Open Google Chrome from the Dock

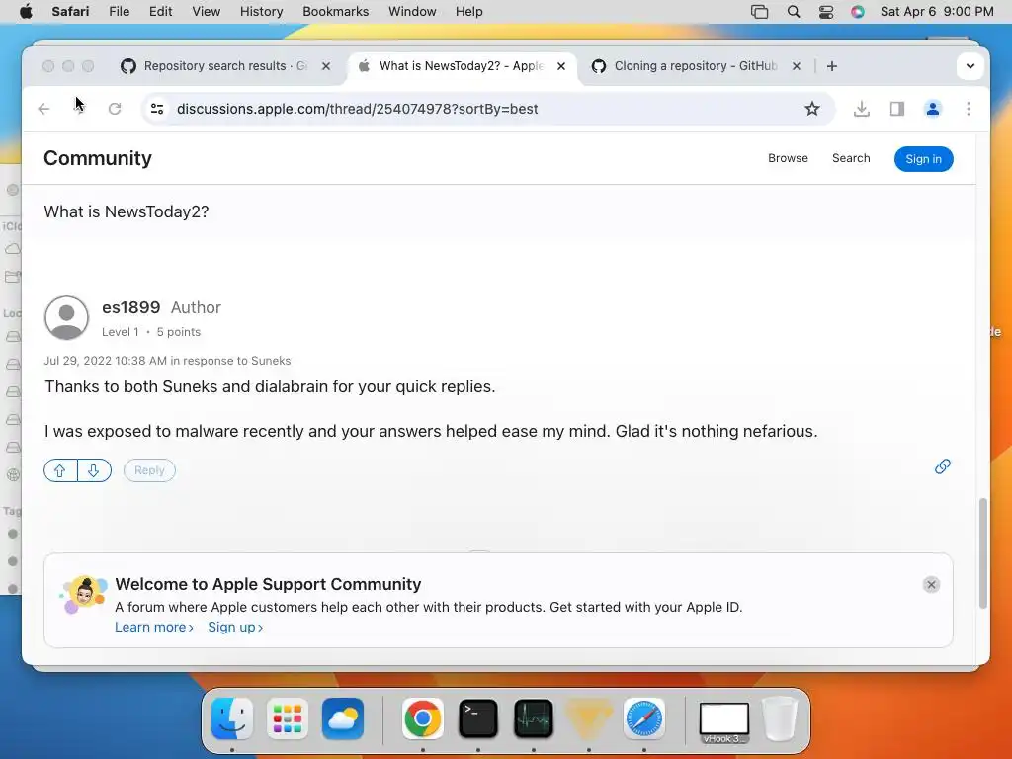pyautogui.click(x=423, y=718)
